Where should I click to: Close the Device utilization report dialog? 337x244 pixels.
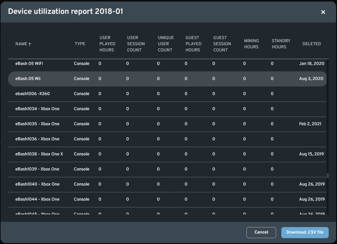(x=323, y=12)
